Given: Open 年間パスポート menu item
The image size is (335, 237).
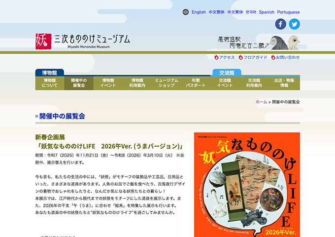Looking at the screenshot, I should 196,83.
